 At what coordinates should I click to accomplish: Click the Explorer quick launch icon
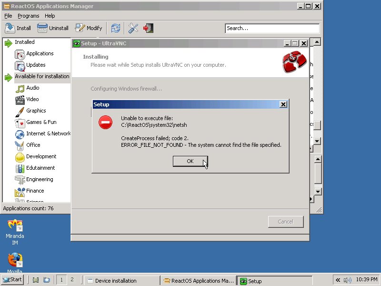coord(47,280)
